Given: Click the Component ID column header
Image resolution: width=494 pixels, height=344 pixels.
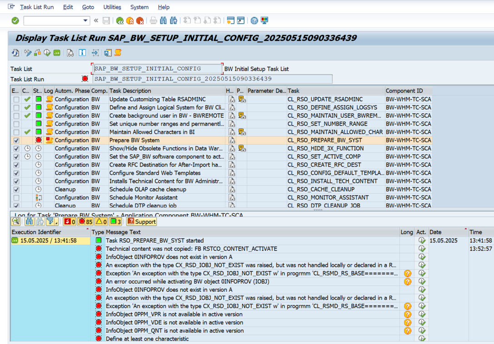Looking at the screenshot, I should pos(408,91).
